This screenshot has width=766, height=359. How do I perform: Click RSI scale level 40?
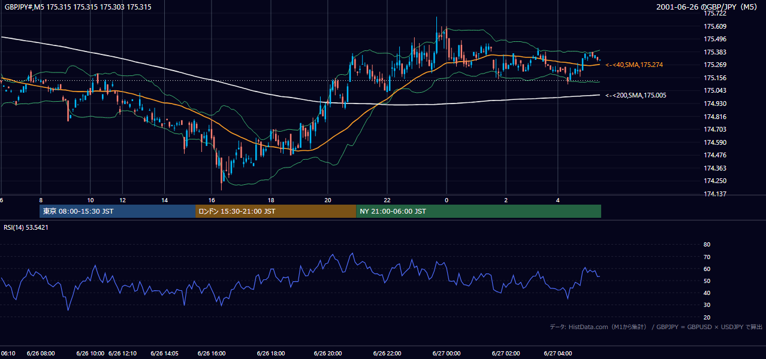pos(707,293)
